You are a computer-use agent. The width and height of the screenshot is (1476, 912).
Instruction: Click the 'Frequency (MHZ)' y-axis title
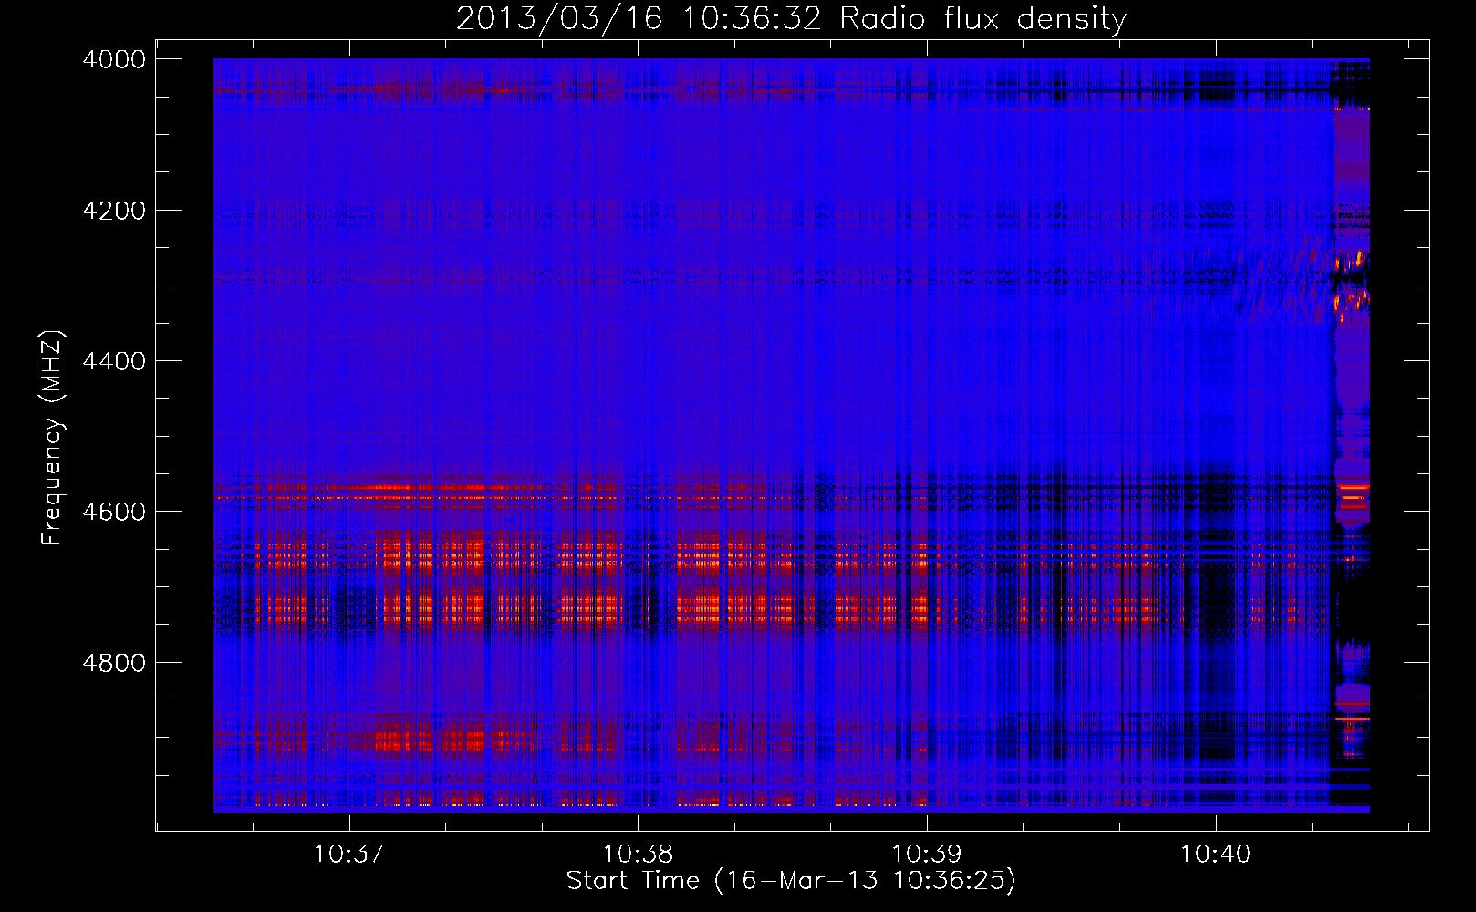pyautogui.click(x=53, y=438)
